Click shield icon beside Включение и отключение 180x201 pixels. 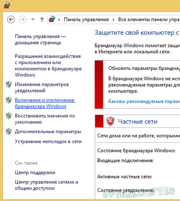(9, 100)
